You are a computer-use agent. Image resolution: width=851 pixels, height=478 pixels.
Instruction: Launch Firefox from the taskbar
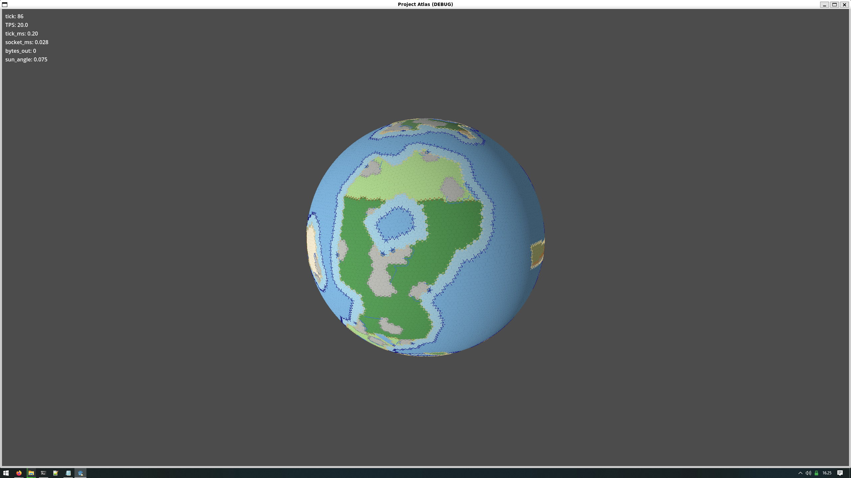tap(19, 473)
